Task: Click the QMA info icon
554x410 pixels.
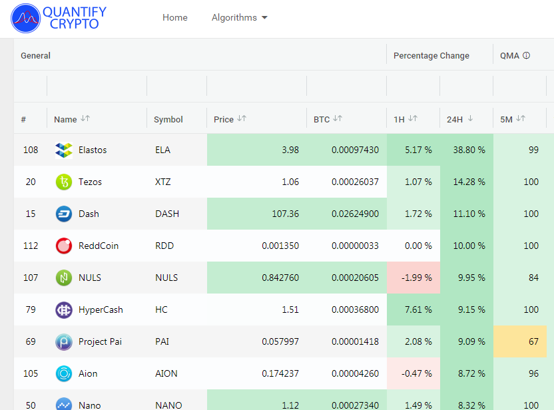Action: tap(527, 55)
